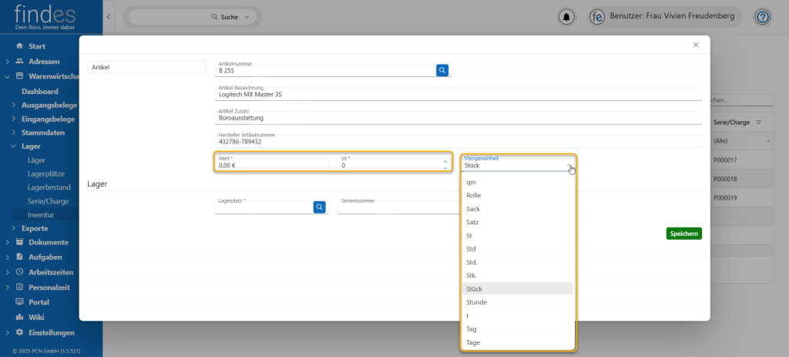Open the help question mark icon

click(762, 17)
